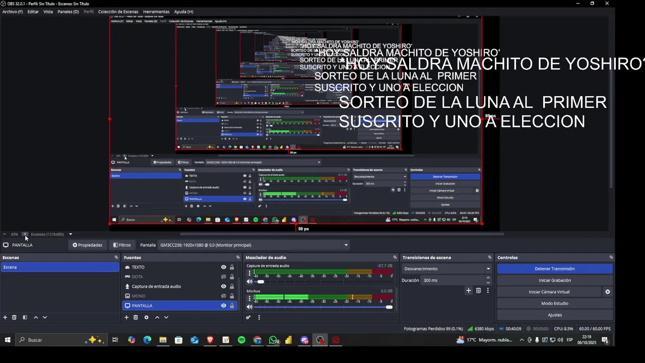Open the Archivo menu

tap(13, 12)
